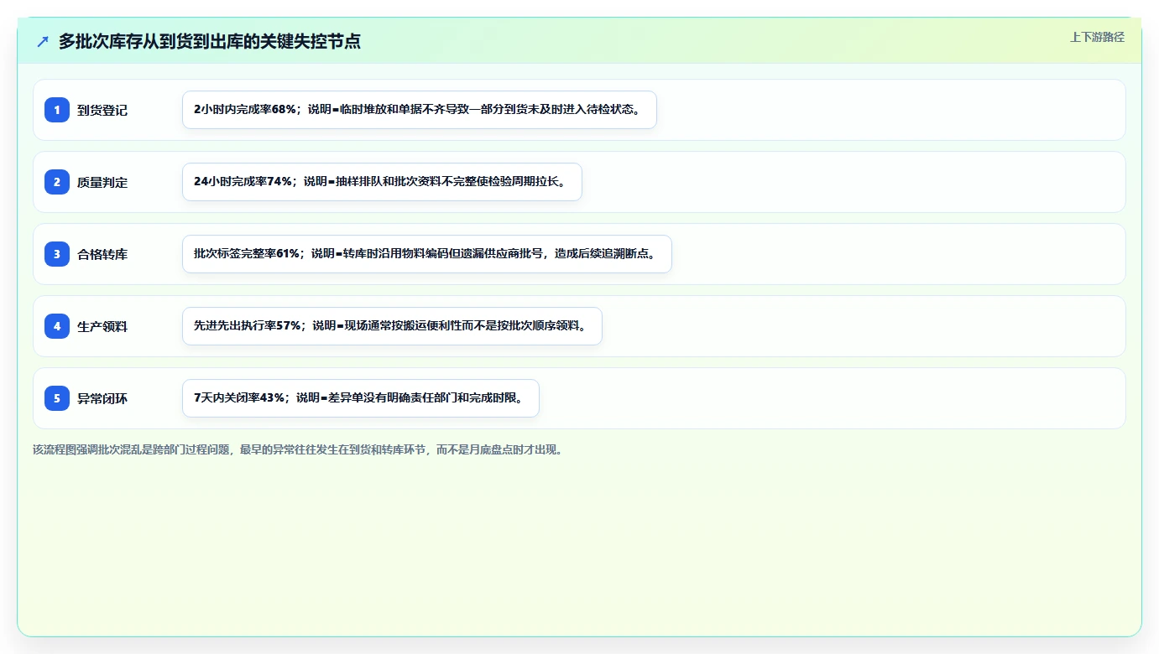The width and height of the screenshot is (1159, 654).
Task: Click the 质量判定 step label
Action: pyautogui.click(x=102, y=182)
